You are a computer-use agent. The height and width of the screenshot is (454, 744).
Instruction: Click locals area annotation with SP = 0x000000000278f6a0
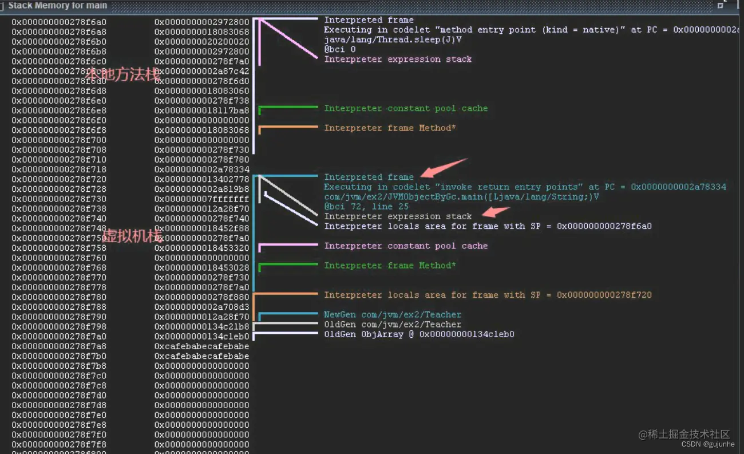[488, 226]
